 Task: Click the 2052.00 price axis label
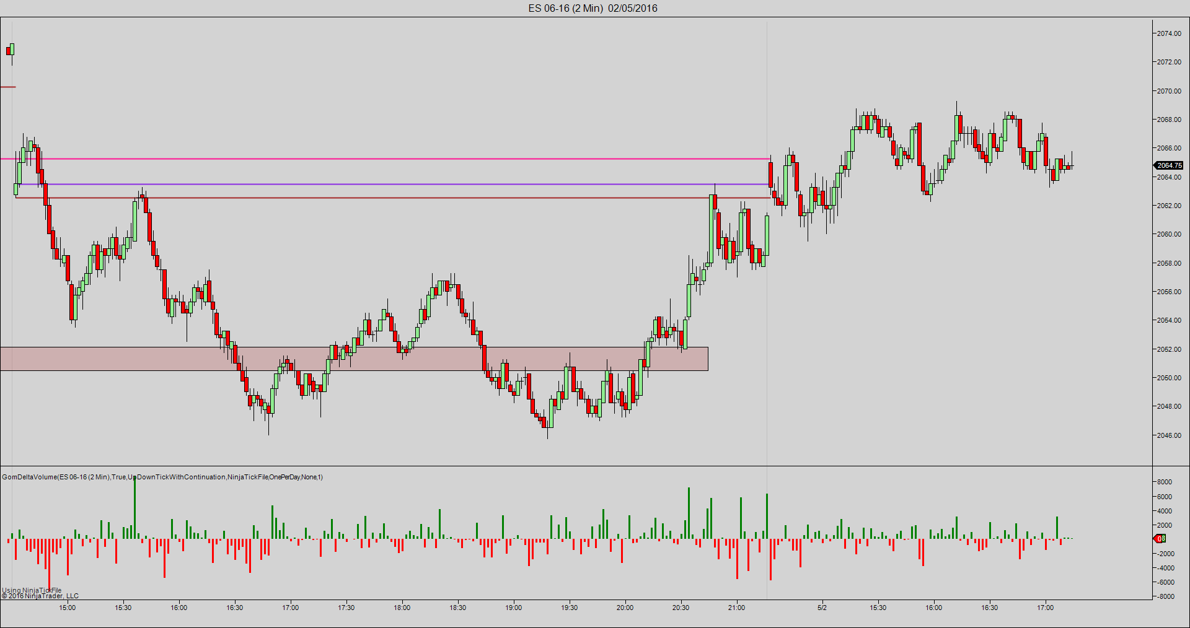[x=1169, y=349]
